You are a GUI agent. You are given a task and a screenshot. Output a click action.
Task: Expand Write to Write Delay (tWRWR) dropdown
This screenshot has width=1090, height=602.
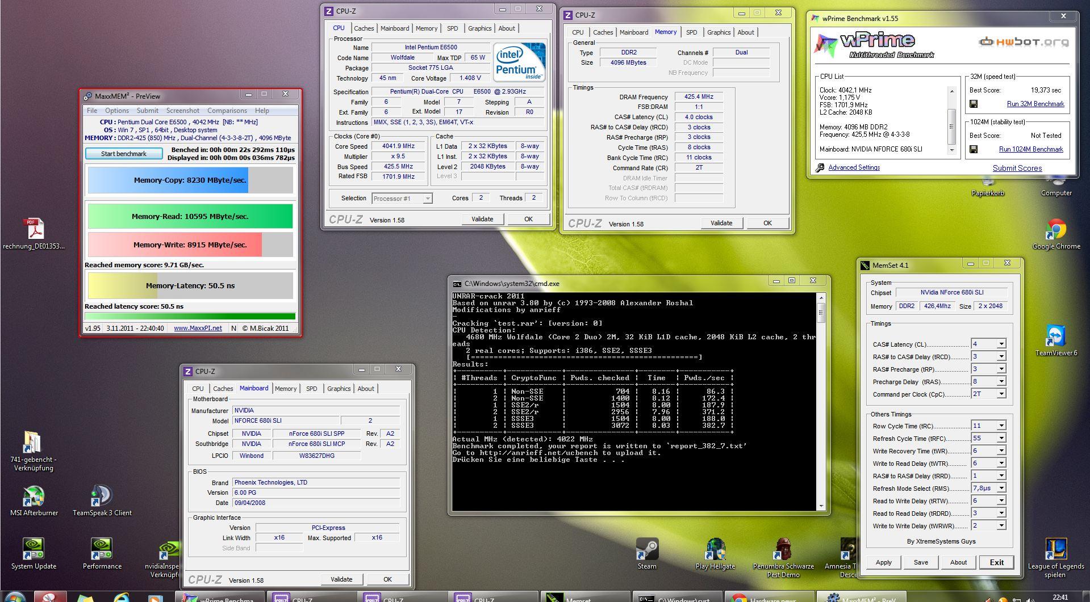click(1001, 525)
